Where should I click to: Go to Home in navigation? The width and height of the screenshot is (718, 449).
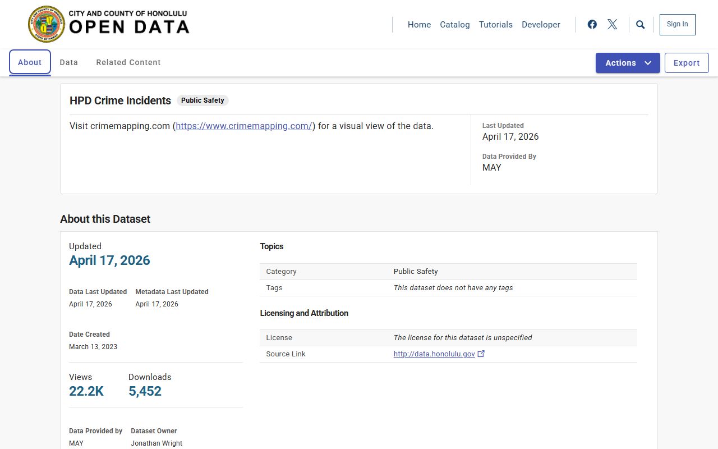tap(419, 25)
